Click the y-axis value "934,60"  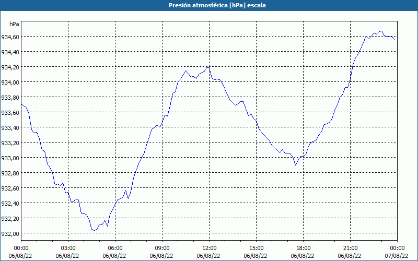(x=10, y=37)
